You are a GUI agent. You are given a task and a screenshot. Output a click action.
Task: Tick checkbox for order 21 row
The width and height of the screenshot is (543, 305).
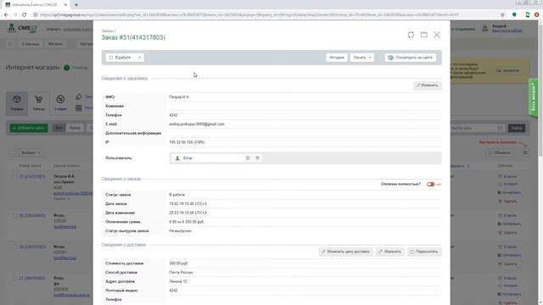tap(14, 278)
